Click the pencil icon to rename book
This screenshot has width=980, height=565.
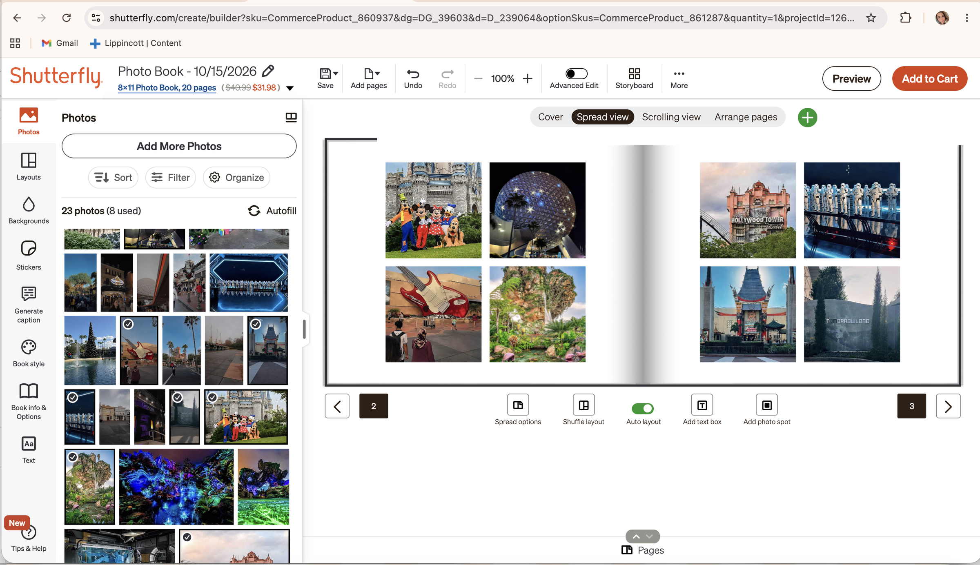click(268, 71)
